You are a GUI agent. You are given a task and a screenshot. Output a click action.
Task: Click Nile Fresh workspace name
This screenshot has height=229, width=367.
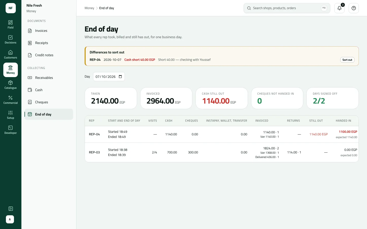34,5
